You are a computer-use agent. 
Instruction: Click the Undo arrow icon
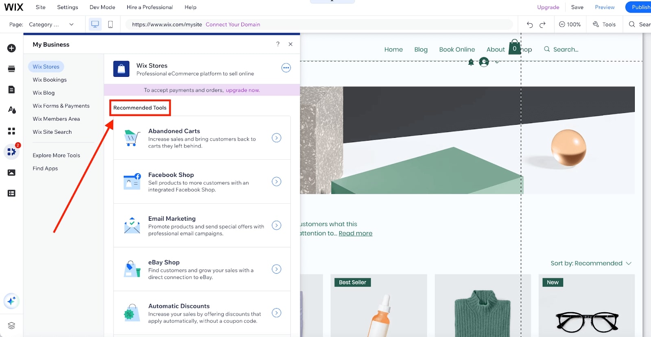coord(530,24)
